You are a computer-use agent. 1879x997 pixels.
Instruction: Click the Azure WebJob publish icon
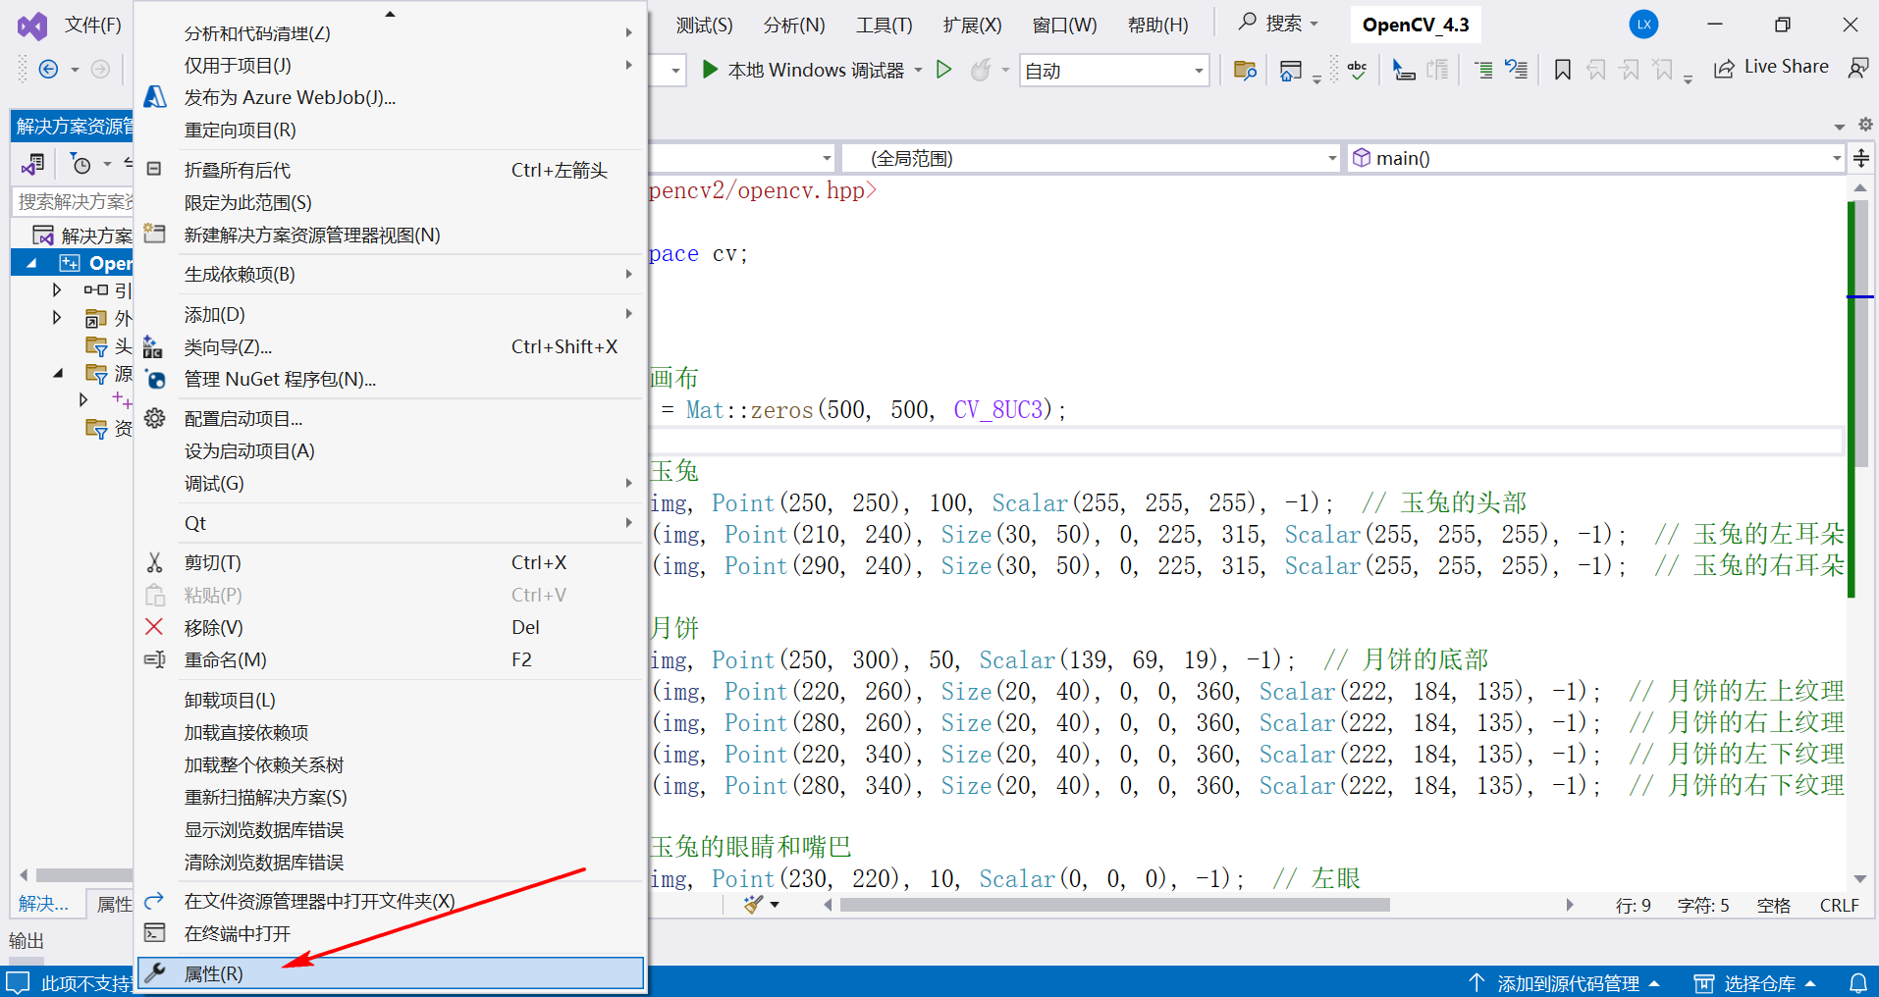click(155, 97)
